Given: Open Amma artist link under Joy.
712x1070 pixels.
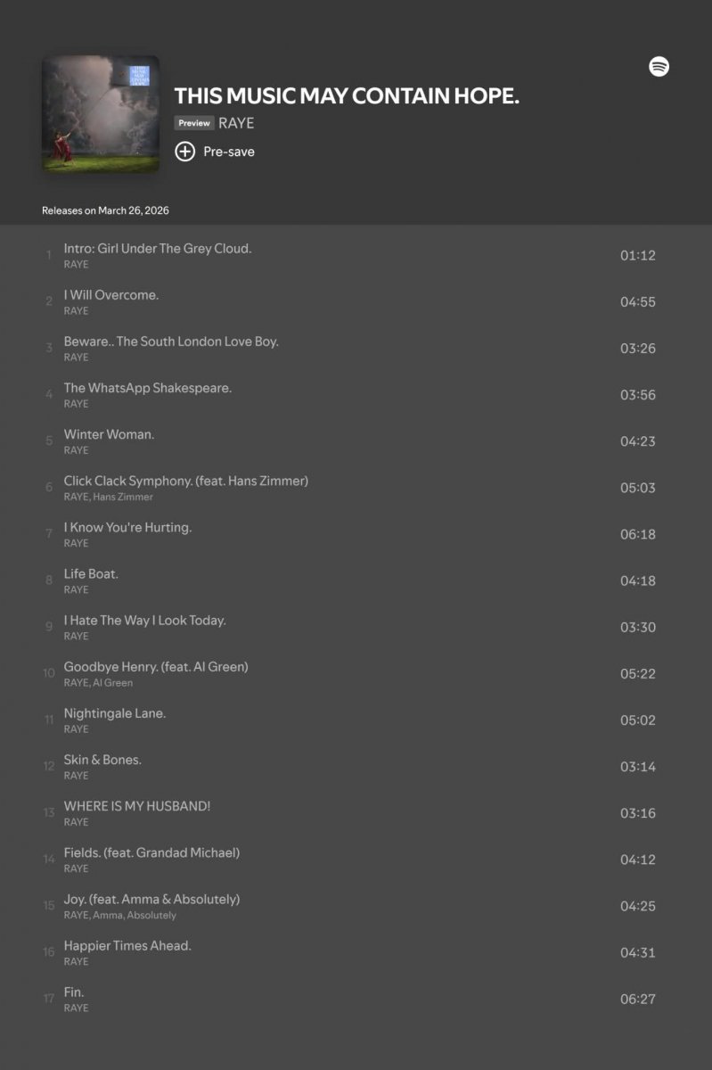Looking at the screenshot, I should point(108,915).
